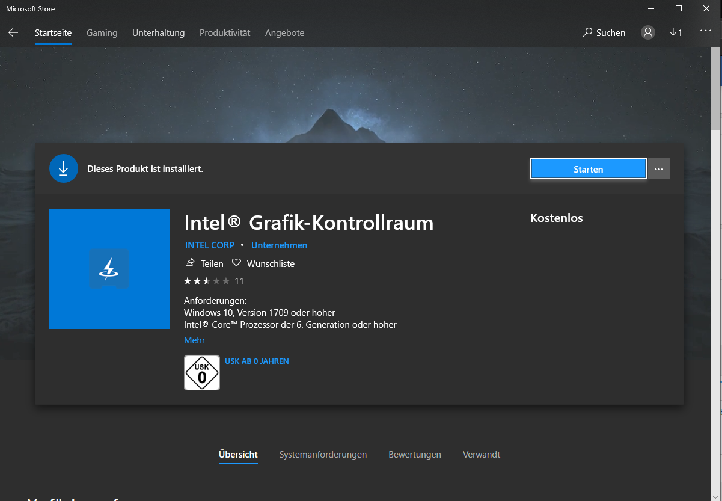
Task: Expand requirements with Mehr link
Action: tap(195, 340)
